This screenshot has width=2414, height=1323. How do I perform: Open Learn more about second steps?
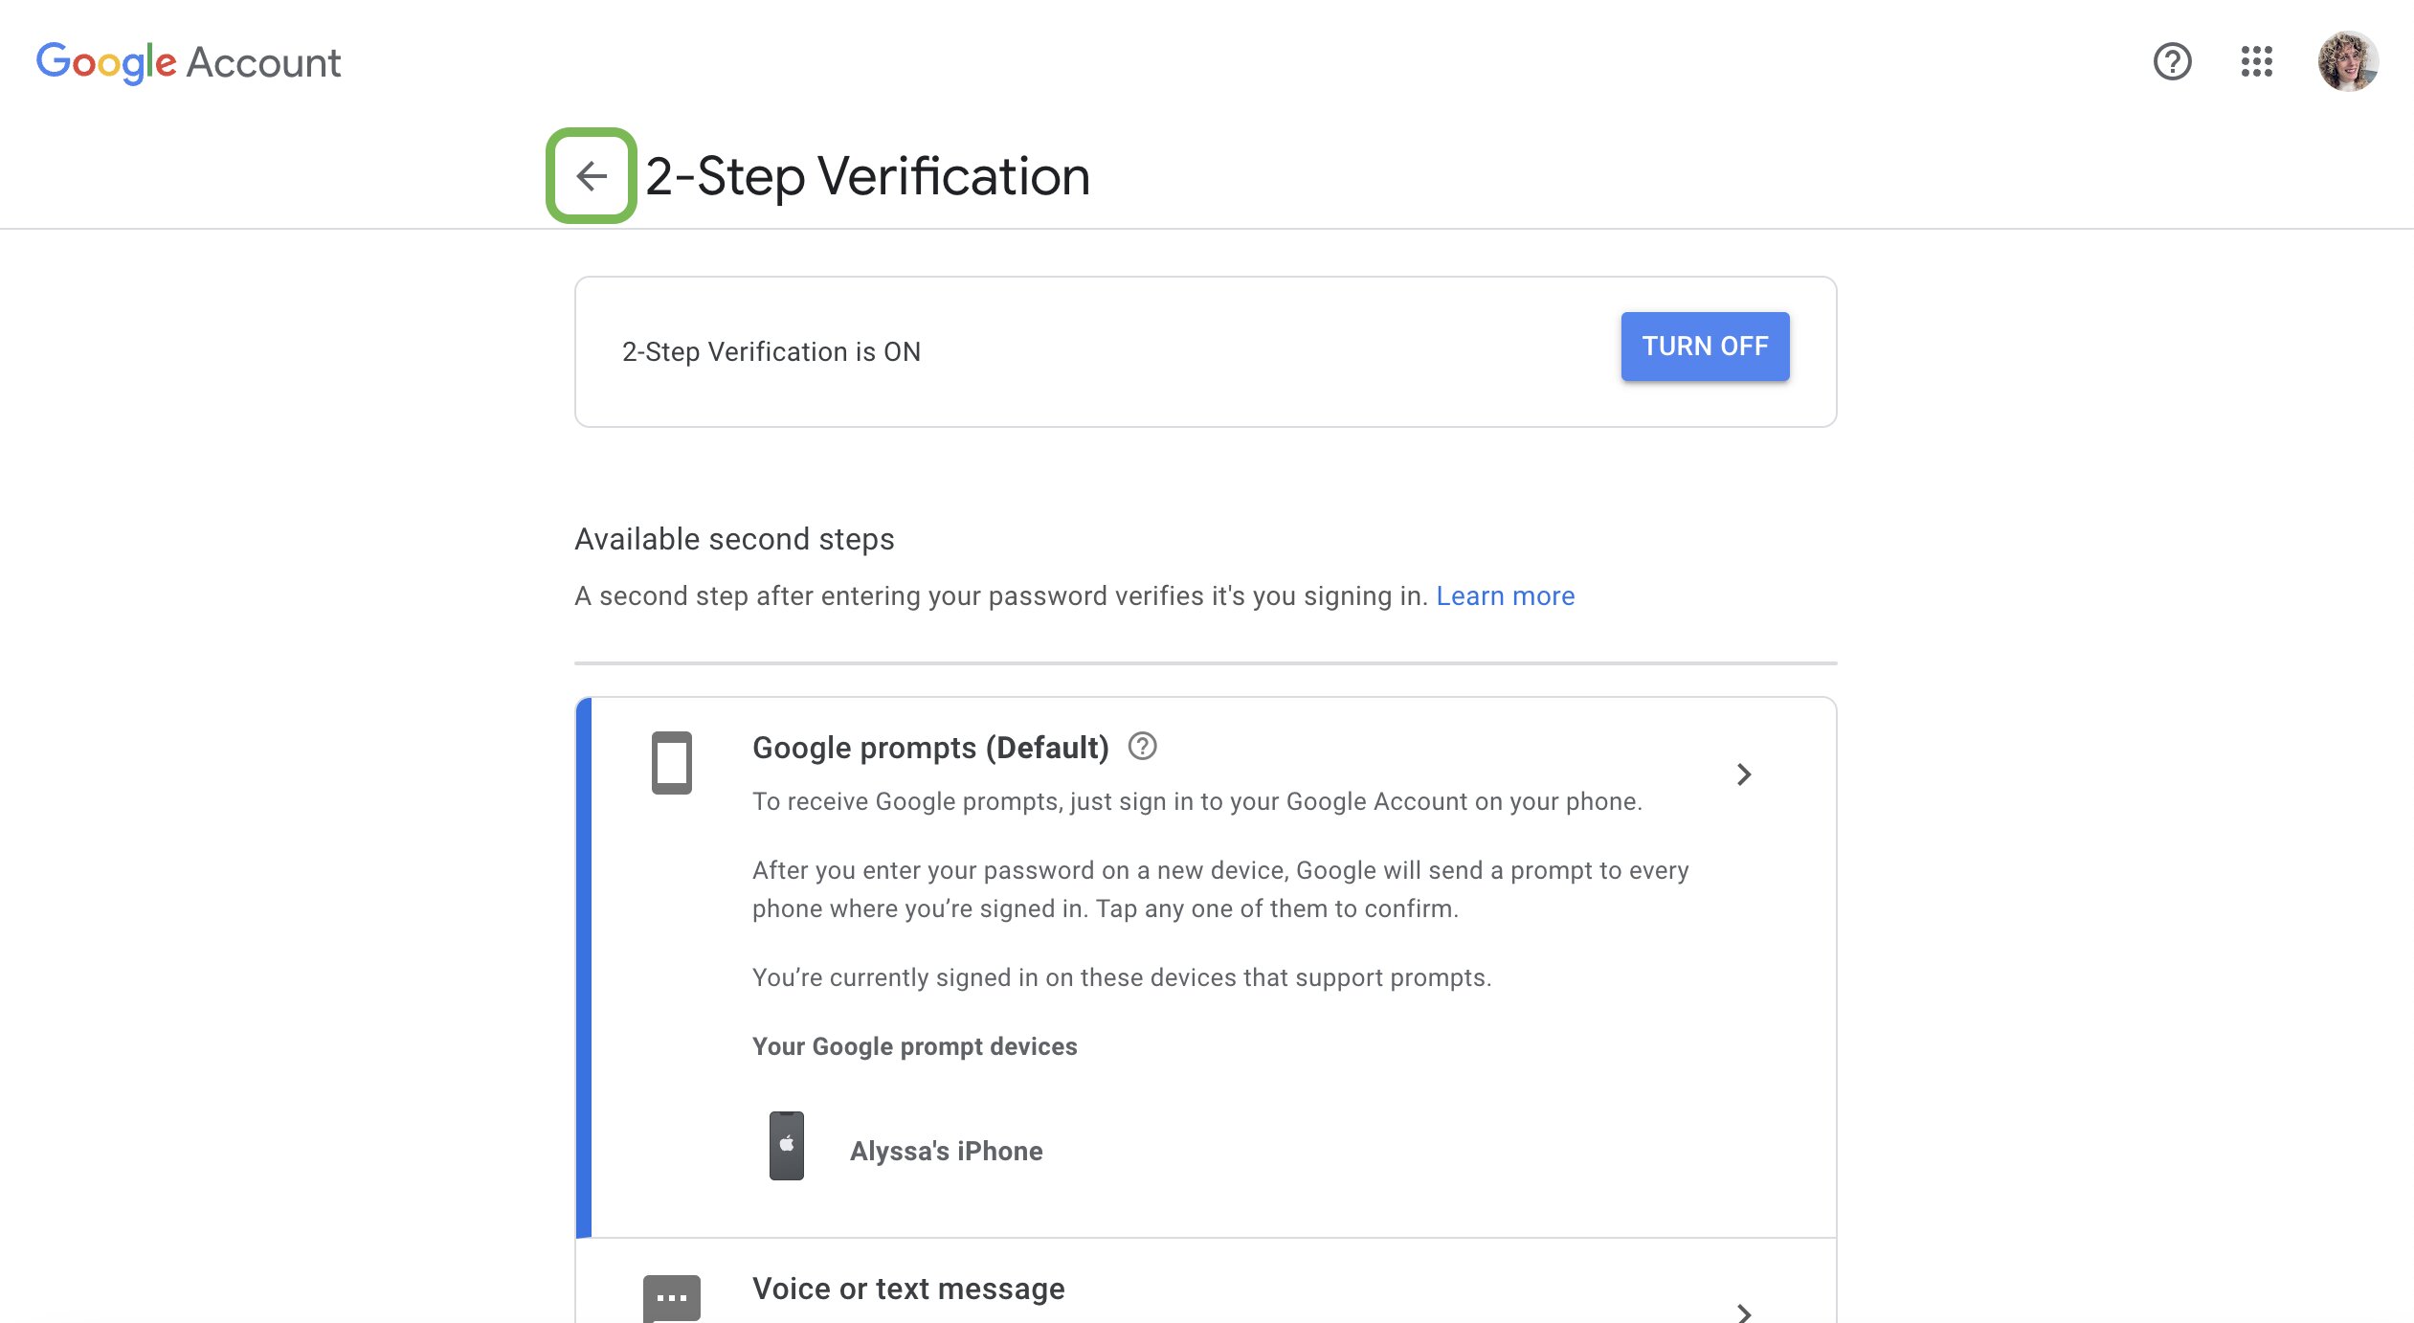(x=1505, y=595)
